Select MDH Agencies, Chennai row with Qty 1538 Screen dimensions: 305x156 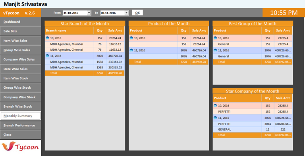pyautogui.click(x=85, y=68)
